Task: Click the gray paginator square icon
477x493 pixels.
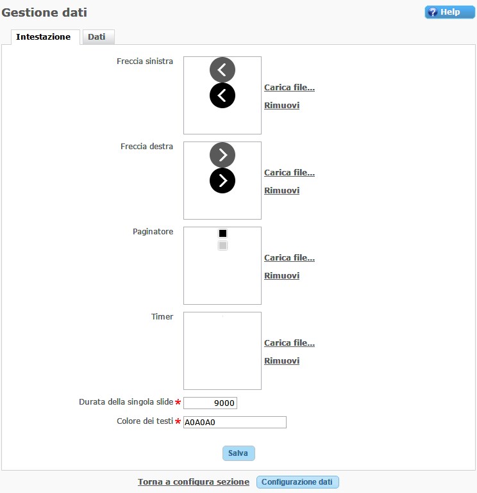Action: [222, 245]
